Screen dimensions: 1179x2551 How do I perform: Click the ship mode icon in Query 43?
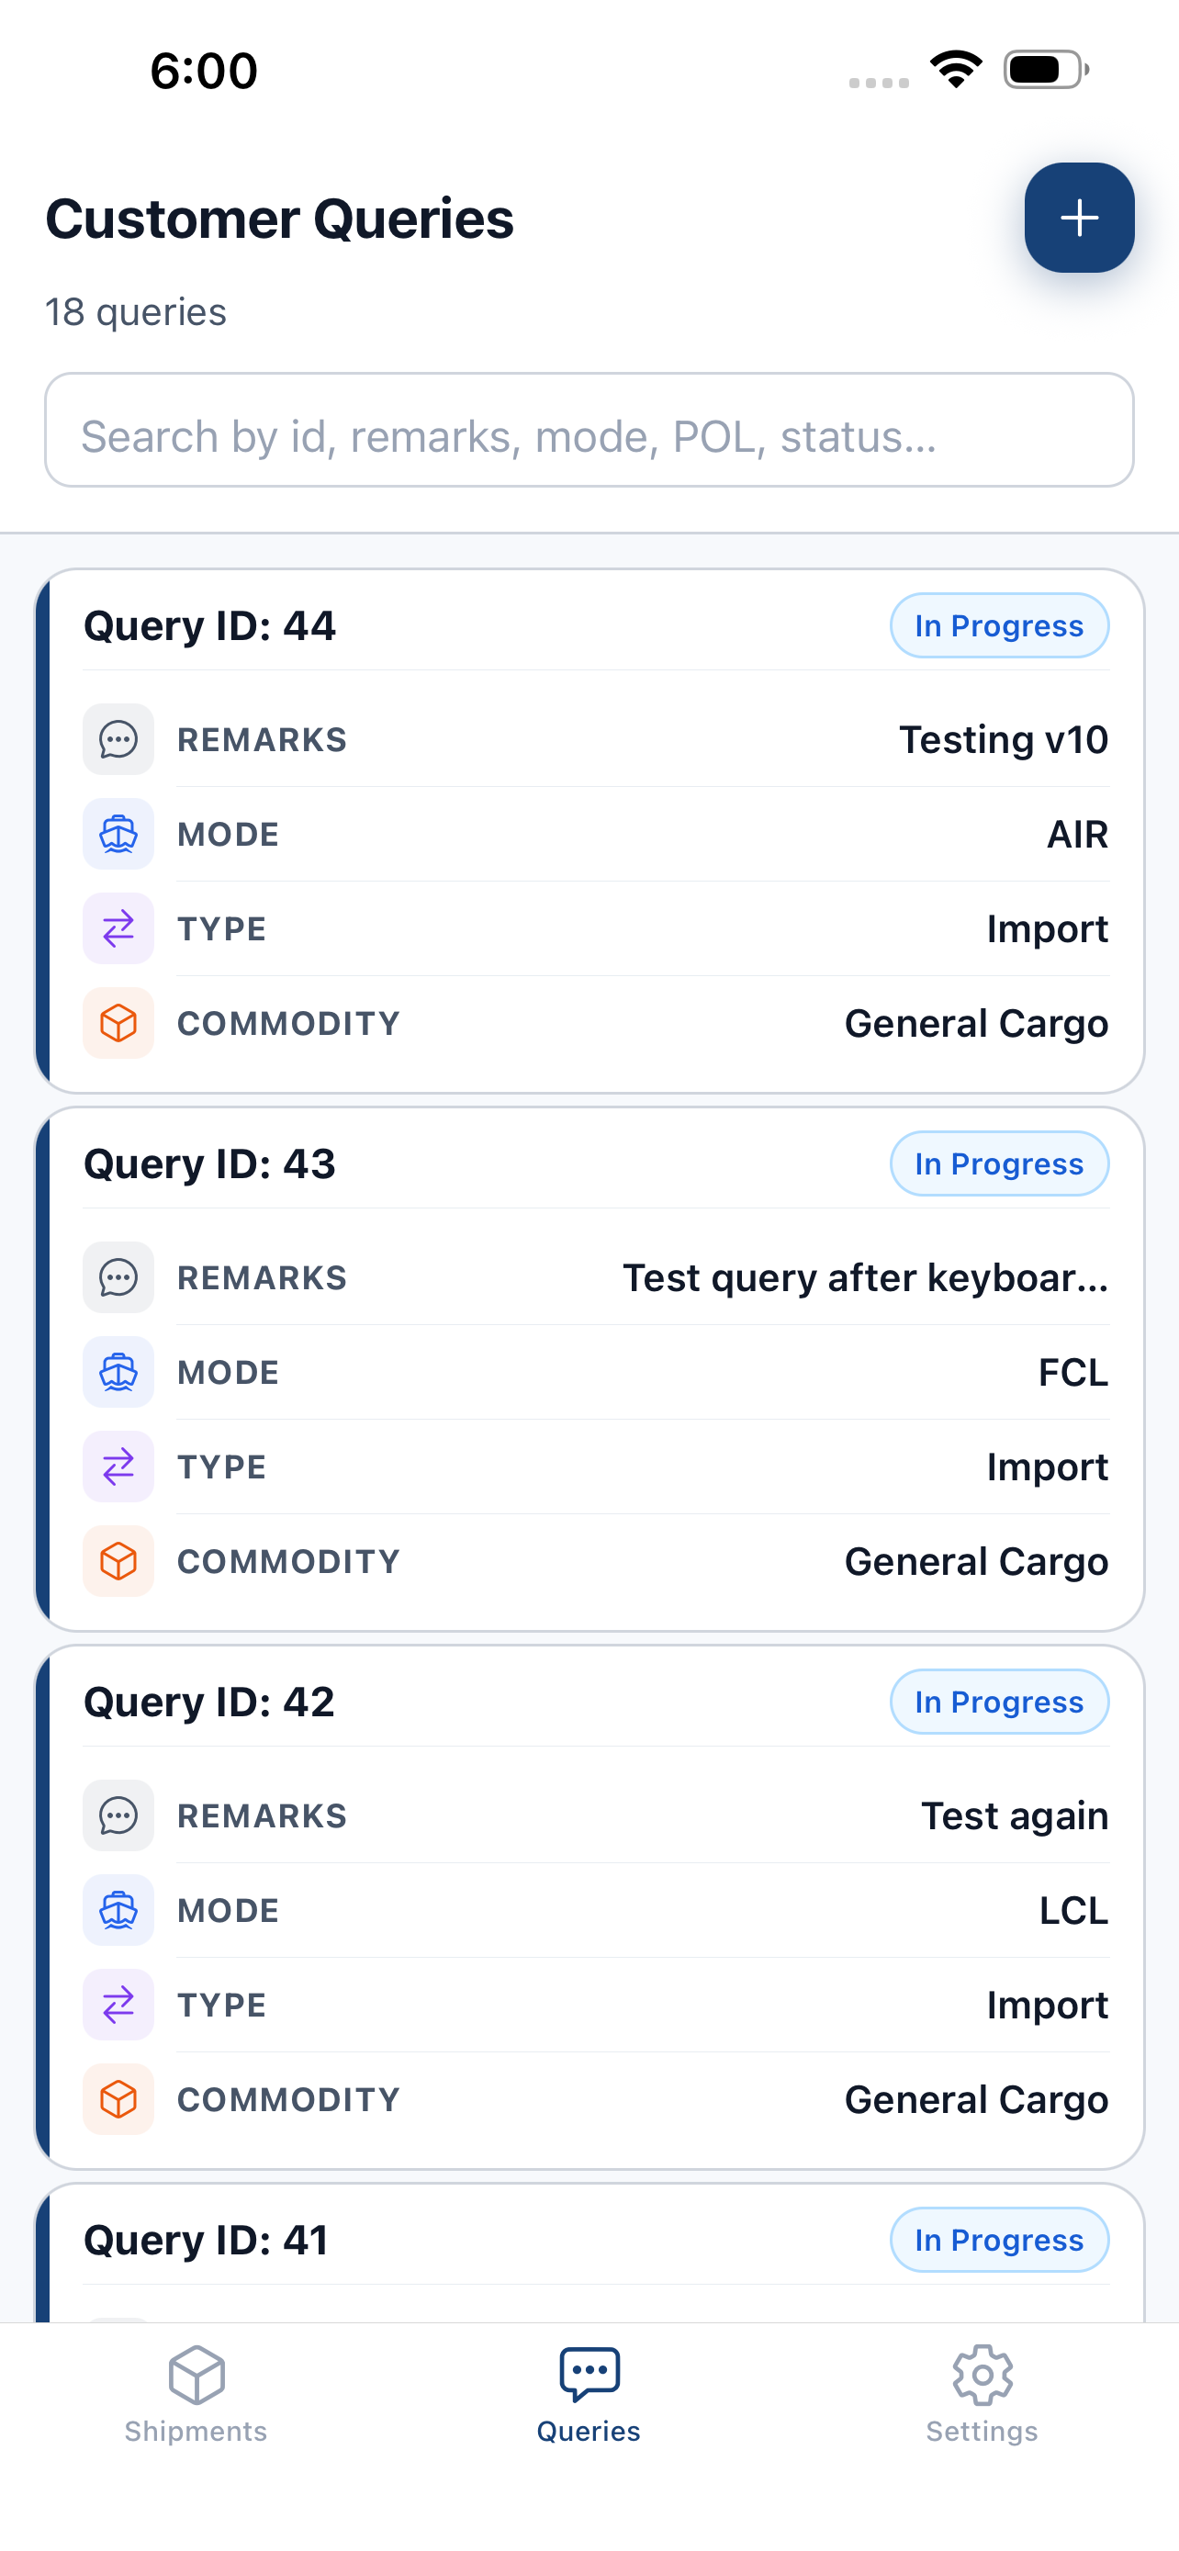[x=118, y=1373]
